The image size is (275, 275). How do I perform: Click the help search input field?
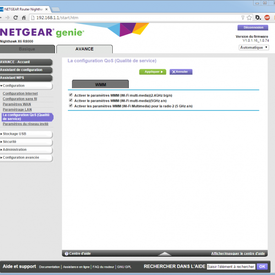[x=231, y=266]
